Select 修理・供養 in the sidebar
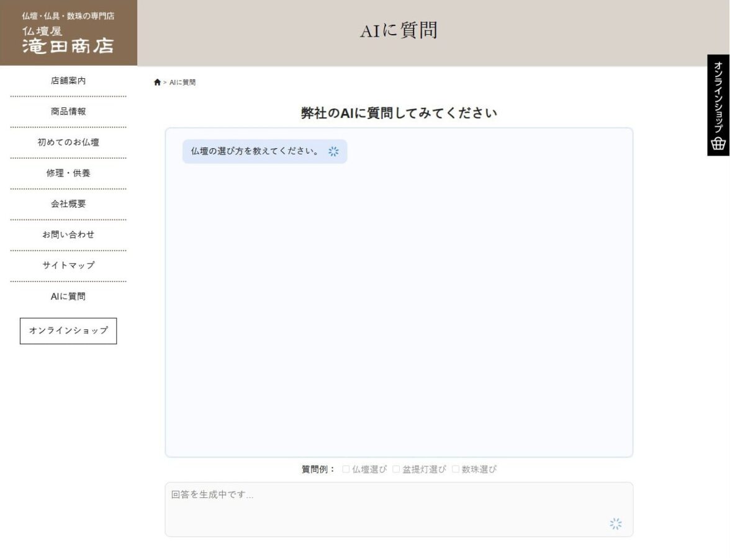This screenshot has height=558, width=730. click(x=67, y=173)
